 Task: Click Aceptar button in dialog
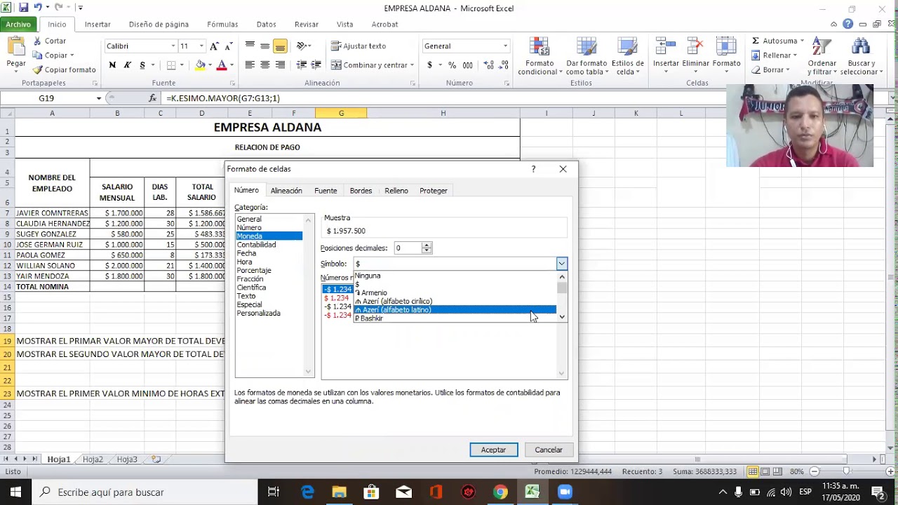(493, 450)
